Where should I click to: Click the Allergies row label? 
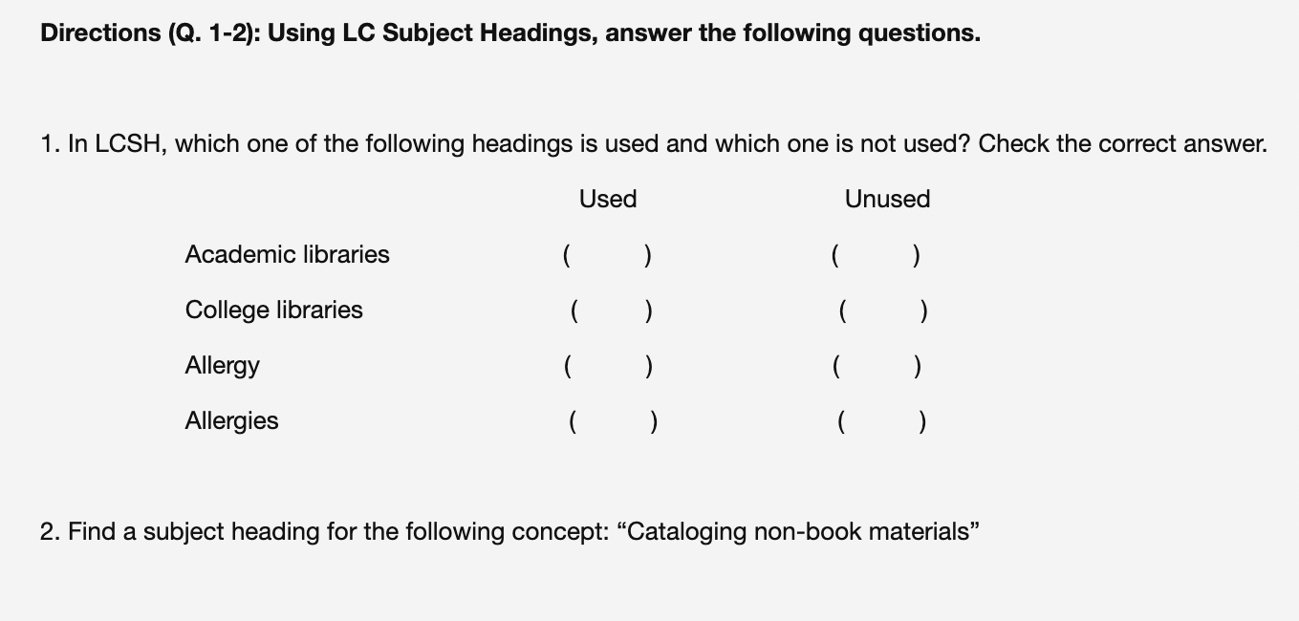pyautogui.click(x=231, y=420)
